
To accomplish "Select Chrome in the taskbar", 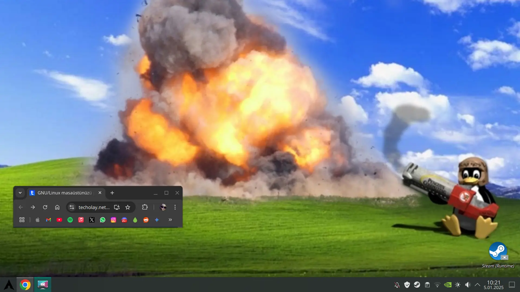I will (x=25, y=285).
